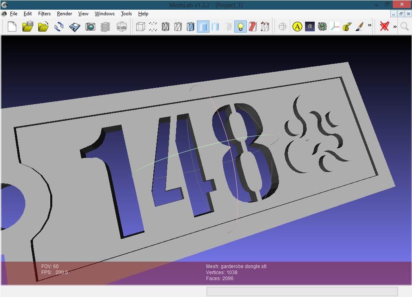This screenshot has height=297, width=412.
Task: Click the 'Faces: 2096' text
Action: coord(220,278)
